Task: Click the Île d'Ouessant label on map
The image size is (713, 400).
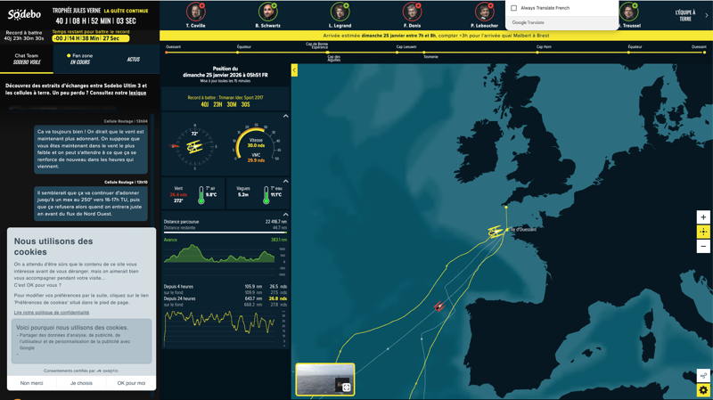Action: pos(523,230)
